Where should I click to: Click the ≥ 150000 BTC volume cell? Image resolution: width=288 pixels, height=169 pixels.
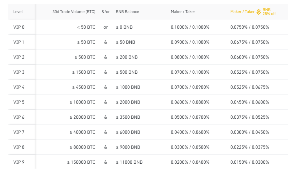(x=81, y=162)
